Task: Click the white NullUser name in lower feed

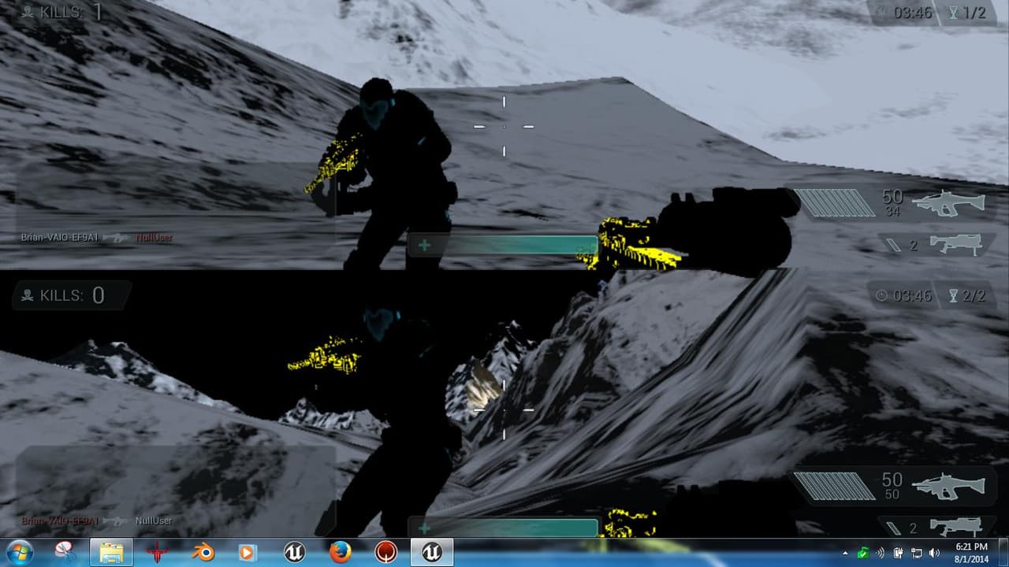Action: (x=154, y=521)
